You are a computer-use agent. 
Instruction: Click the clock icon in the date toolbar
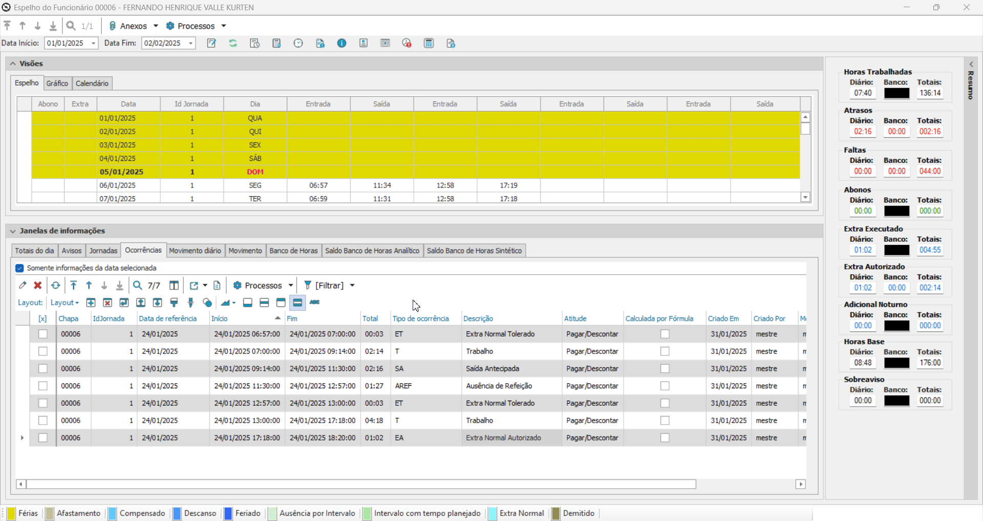[x=298, y=43]
